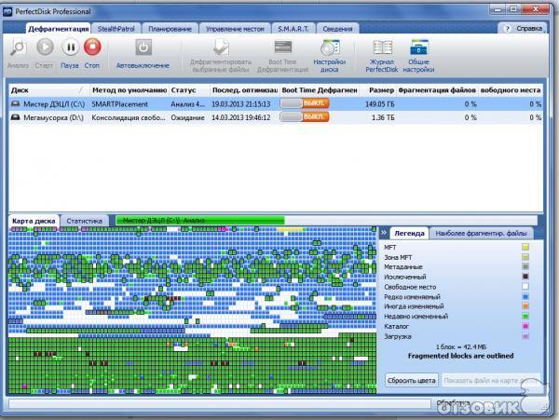Click the Пауза (Pause) toolbar button

(69, 47)
